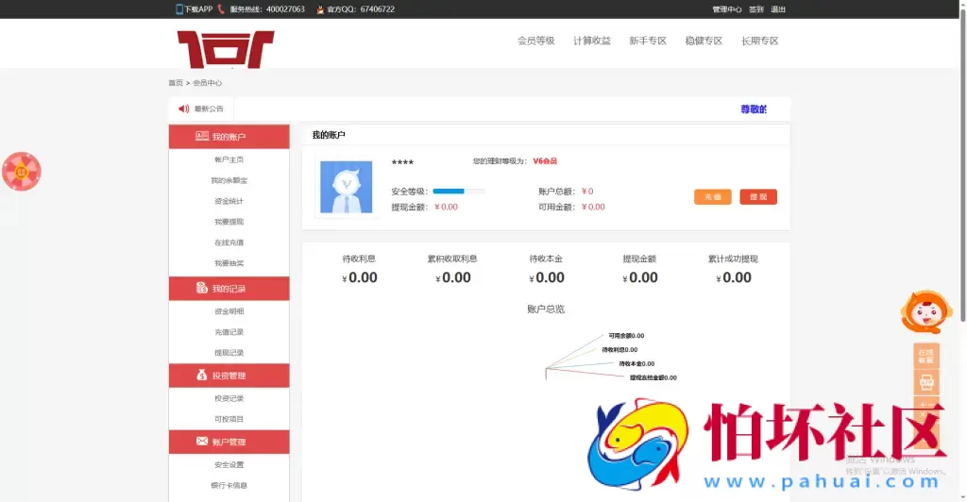The height and width of the screenshot is (502, 967).
Task: Click 退出 to log out
Action: pos(778,9)
